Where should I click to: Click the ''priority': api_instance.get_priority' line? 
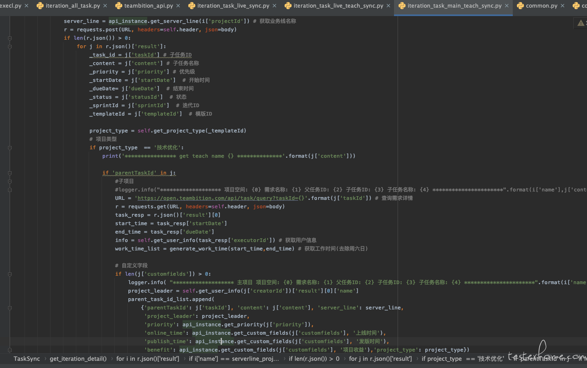click(x=229, y=325)
